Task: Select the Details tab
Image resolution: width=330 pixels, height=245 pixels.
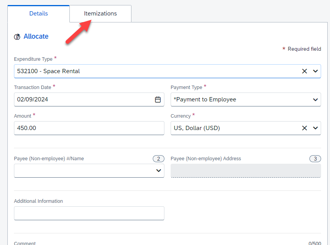Action: tap(38, 13)
